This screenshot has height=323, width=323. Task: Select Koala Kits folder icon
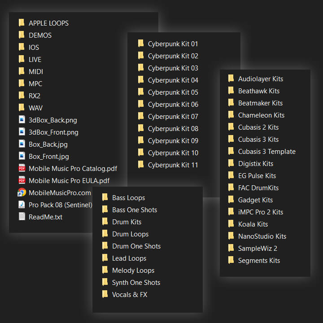click(231, 224)
